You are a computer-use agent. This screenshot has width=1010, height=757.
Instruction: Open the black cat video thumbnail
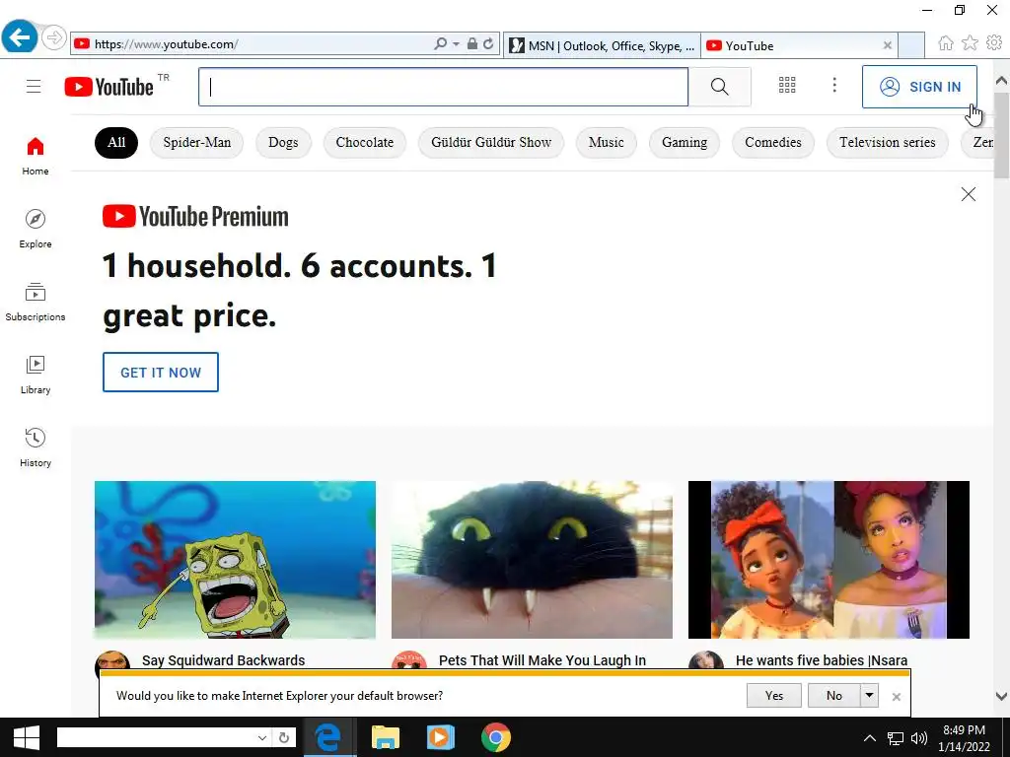(532, 560)
